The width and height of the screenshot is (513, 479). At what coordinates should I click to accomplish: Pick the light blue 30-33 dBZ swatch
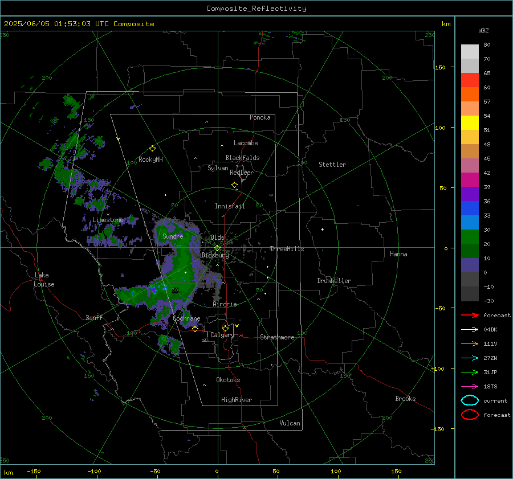point(470,223)
